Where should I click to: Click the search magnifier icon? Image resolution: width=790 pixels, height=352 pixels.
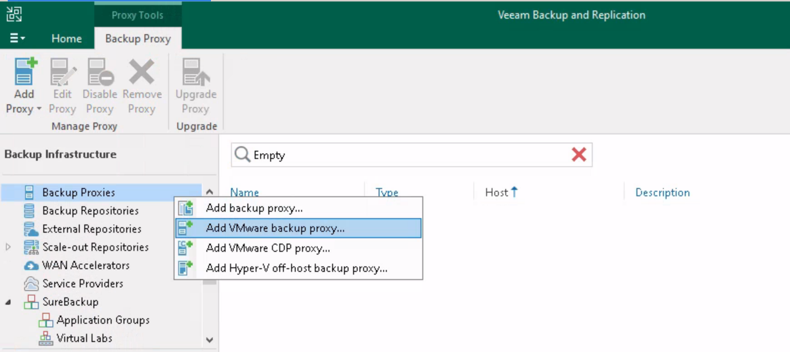[242, 155]
